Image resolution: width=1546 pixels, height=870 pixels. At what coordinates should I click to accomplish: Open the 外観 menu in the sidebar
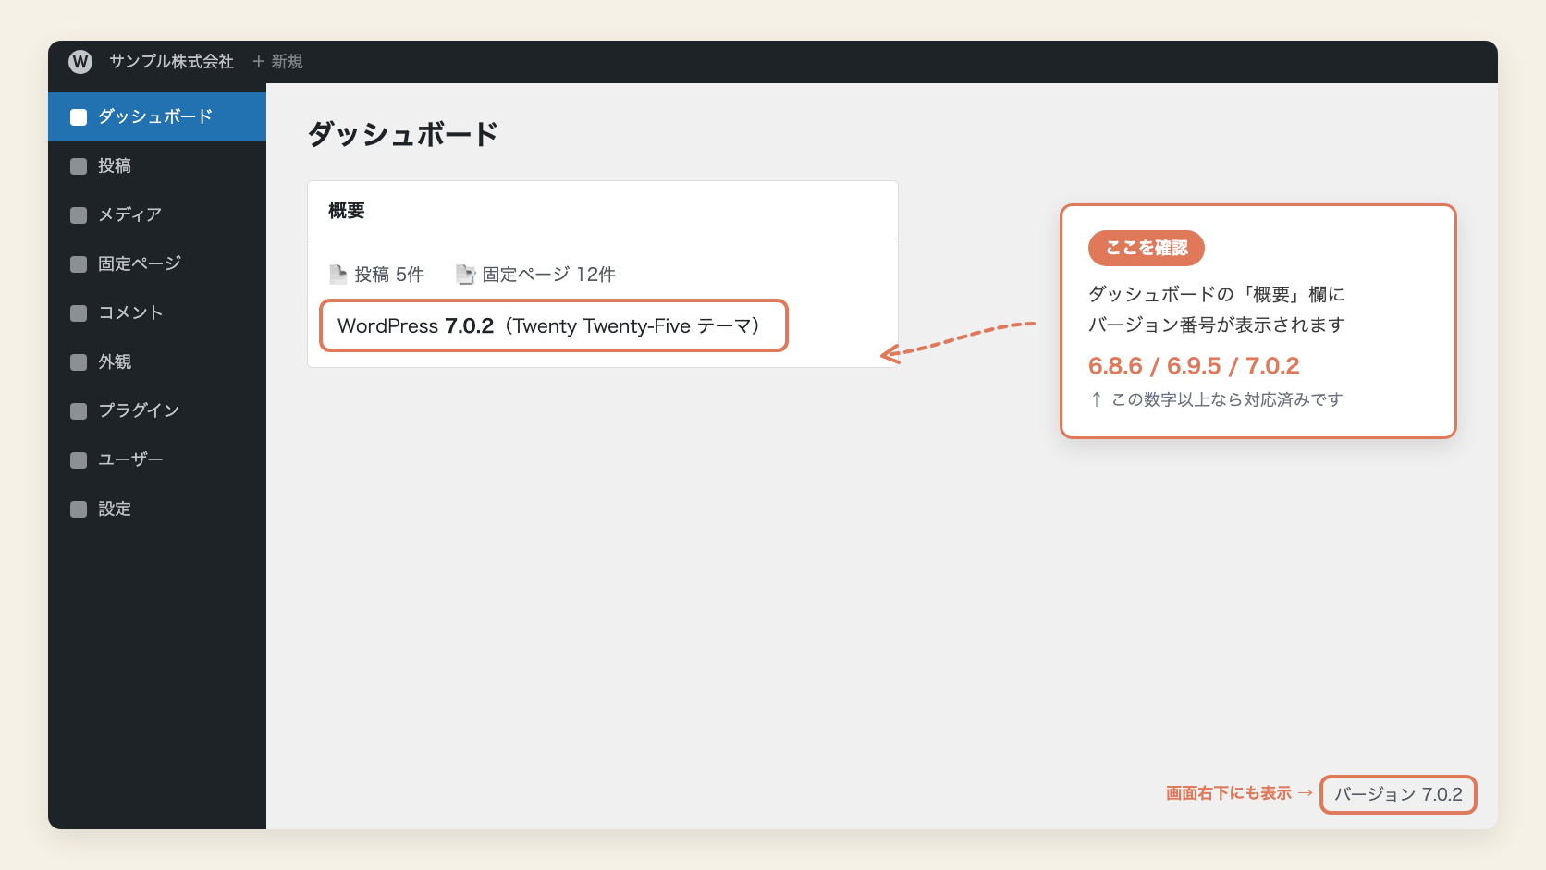[x=157, y=361]
